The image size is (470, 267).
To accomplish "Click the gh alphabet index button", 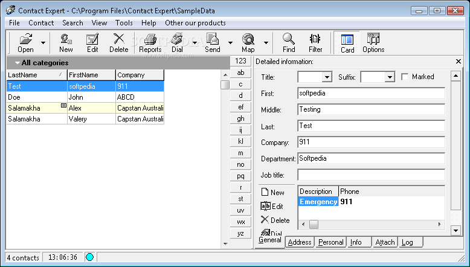I will pyautogui.click(x=240, y=118).
